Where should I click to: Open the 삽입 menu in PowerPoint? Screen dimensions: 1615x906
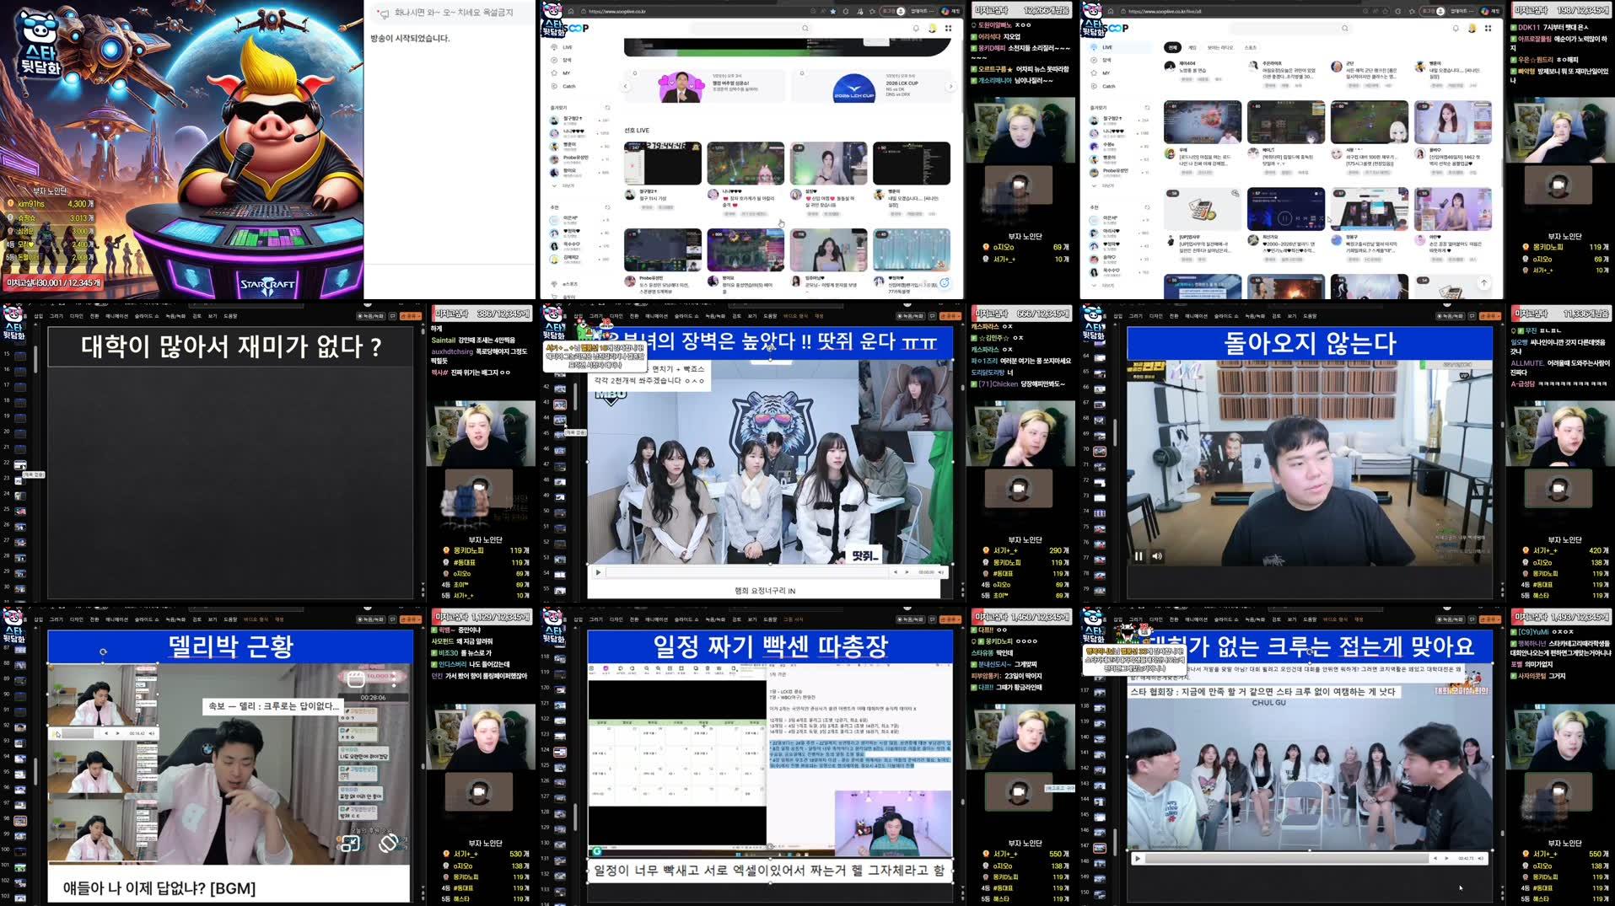(x=39, y=315)
